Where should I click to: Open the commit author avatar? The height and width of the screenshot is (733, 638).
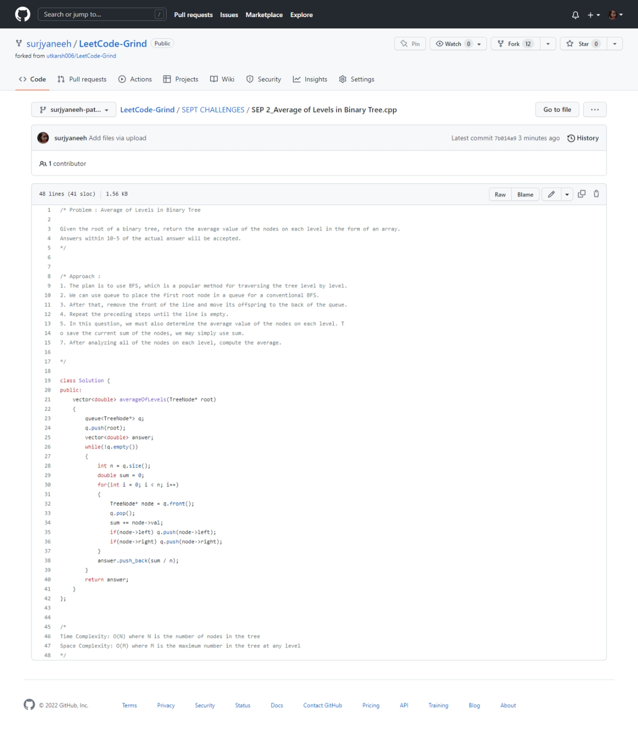tap(43, 138)
